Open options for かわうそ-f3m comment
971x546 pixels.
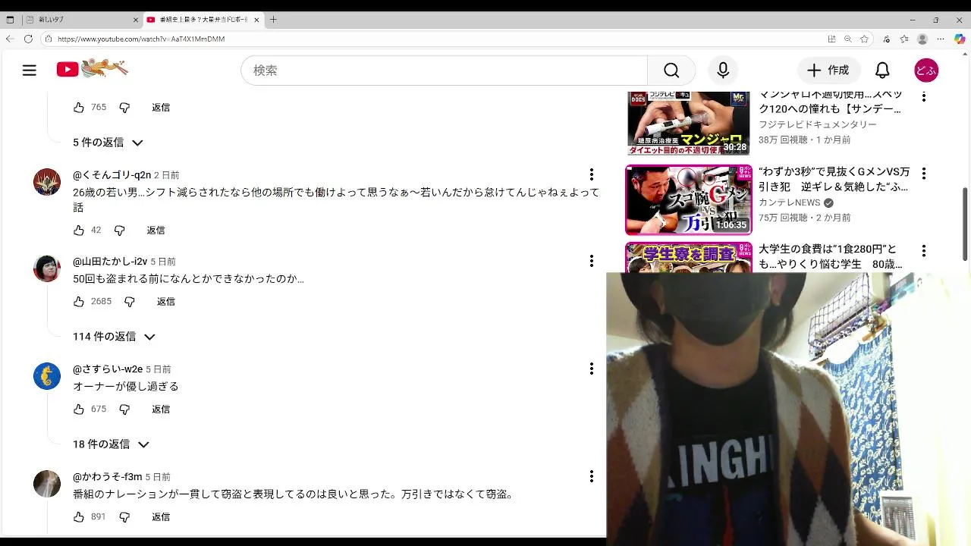click(x=592, y=476)
